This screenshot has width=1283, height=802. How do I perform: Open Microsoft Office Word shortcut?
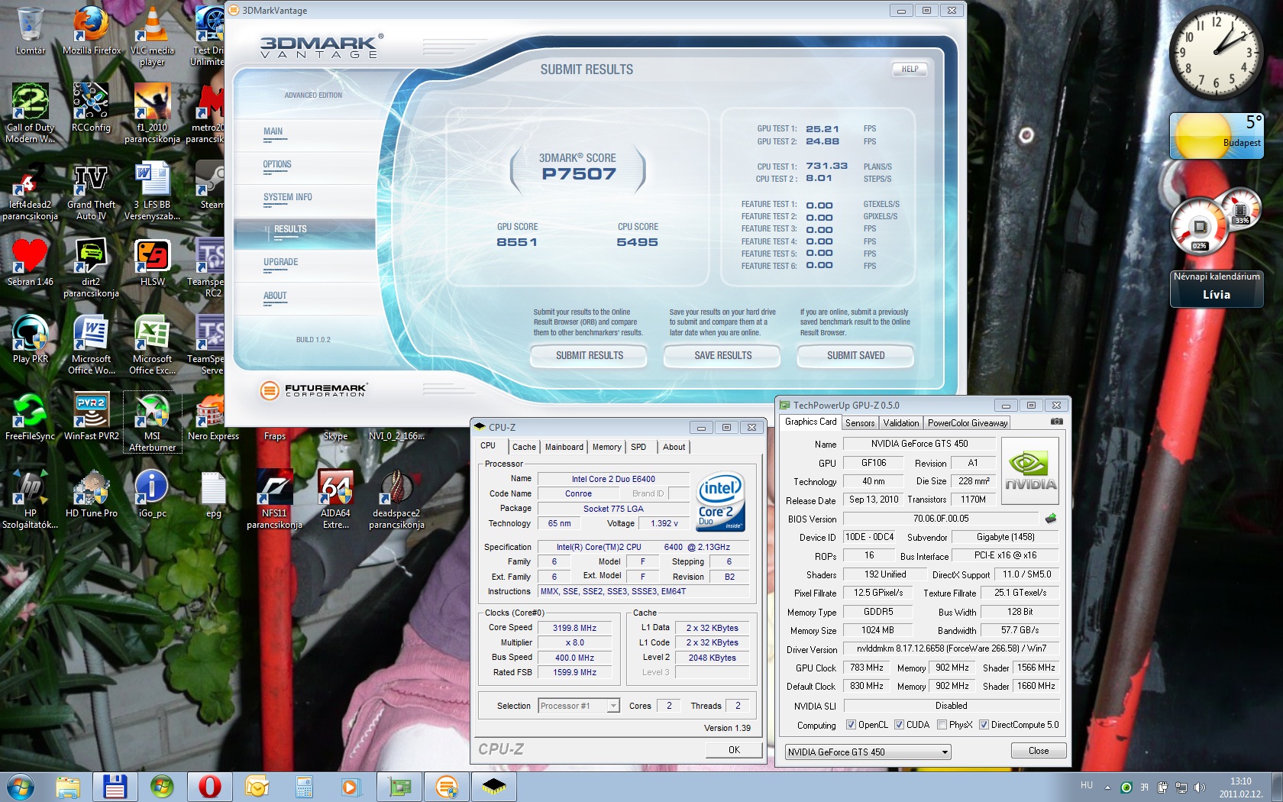[x=91, y=344]
